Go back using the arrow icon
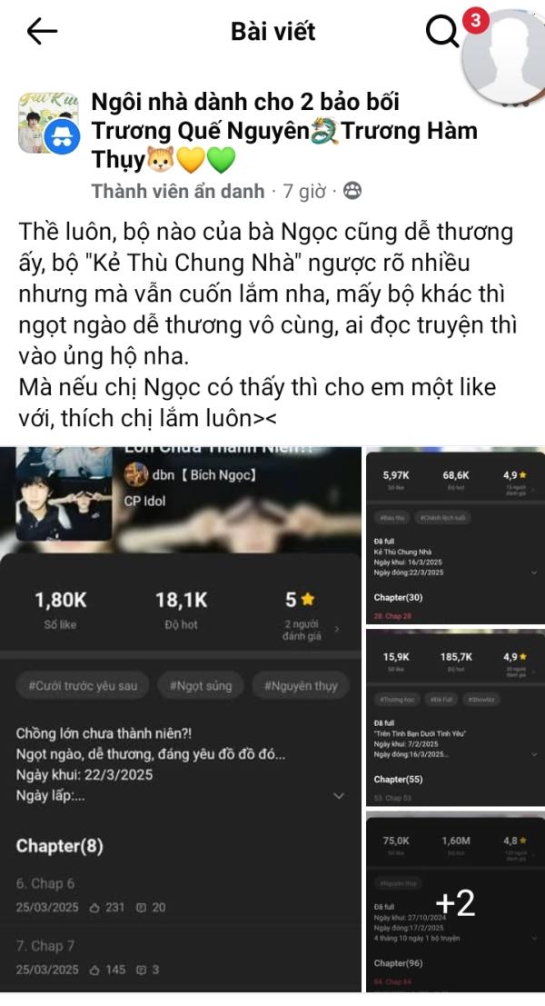 [42, 31]
